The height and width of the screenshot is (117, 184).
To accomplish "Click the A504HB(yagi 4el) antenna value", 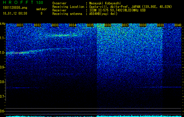I will point(103,14).
